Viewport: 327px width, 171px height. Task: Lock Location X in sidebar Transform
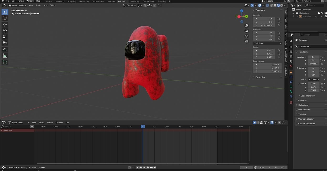[x=279, y=19]
